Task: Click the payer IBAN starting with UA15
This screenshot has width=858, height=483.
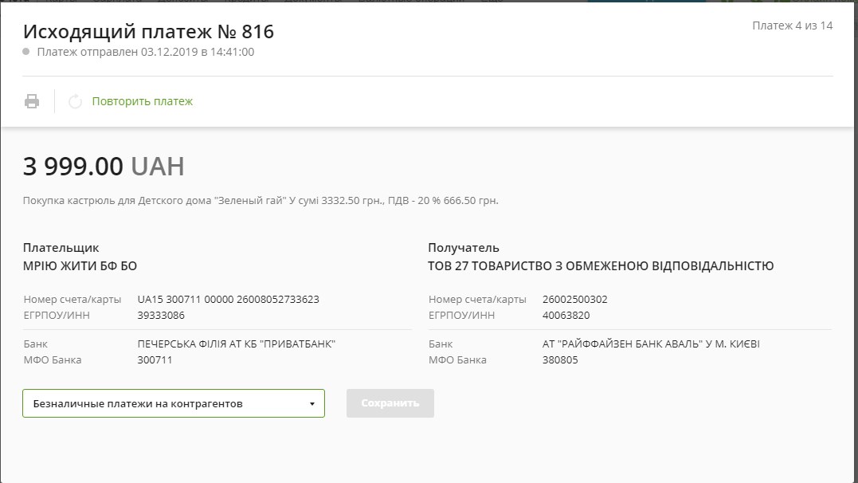Action: pos(228,300)
